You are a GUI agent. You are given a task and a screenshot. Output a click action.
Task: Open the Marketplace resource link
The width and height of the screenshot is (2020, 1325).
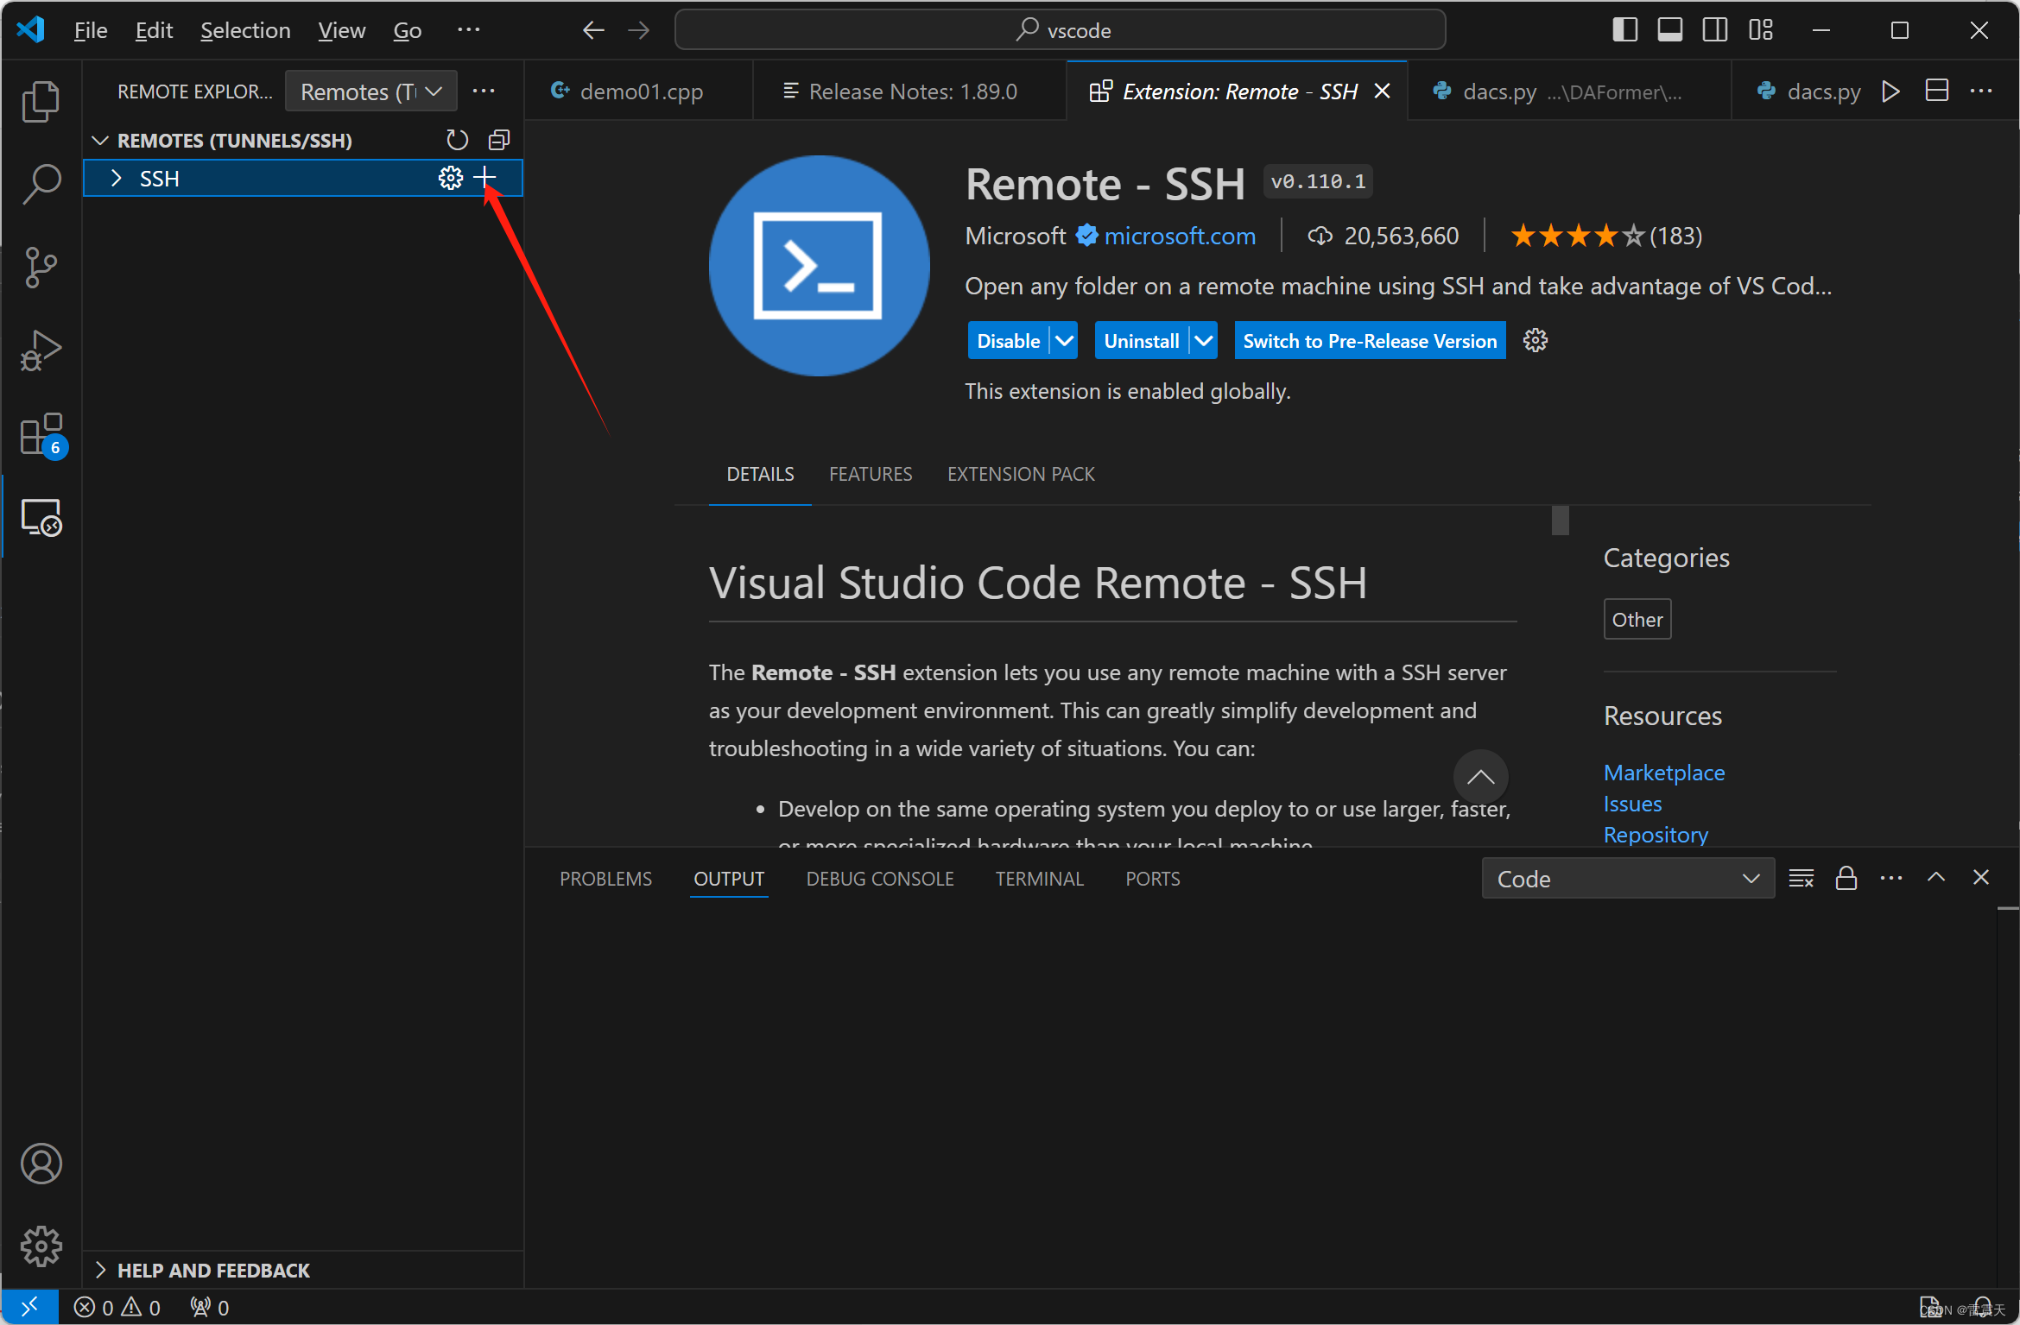pos(1664,773)
